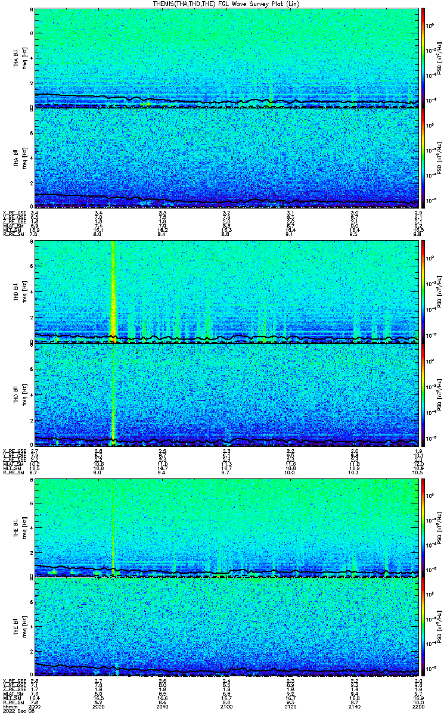The width and height of the screenshot is (447, 715).
Task: Click the THA B-perpendicular spectrogram panel
Action: 227,58
